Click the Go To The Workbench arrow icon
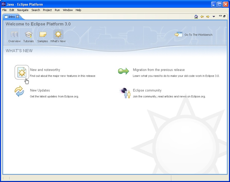The width and height of the screenshot is (230, 182). coord(178,35)
